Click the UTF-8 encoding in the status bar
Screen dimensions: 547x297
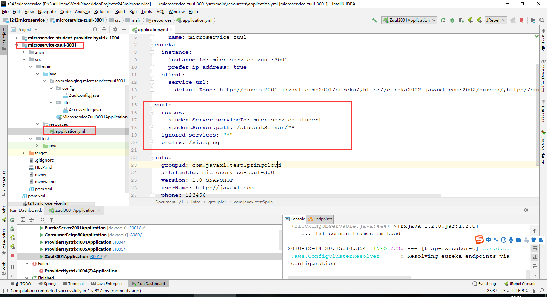click(520, 291)
